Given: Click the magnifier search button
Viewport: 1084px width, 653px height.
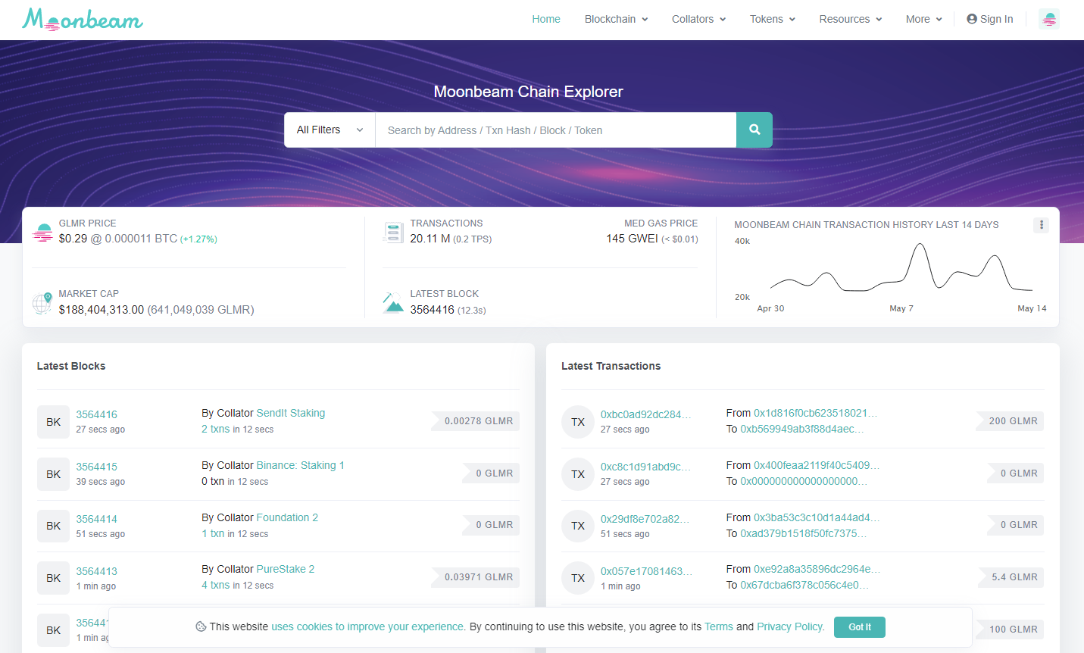Looking at the screenshot, I should coord(754,130).
